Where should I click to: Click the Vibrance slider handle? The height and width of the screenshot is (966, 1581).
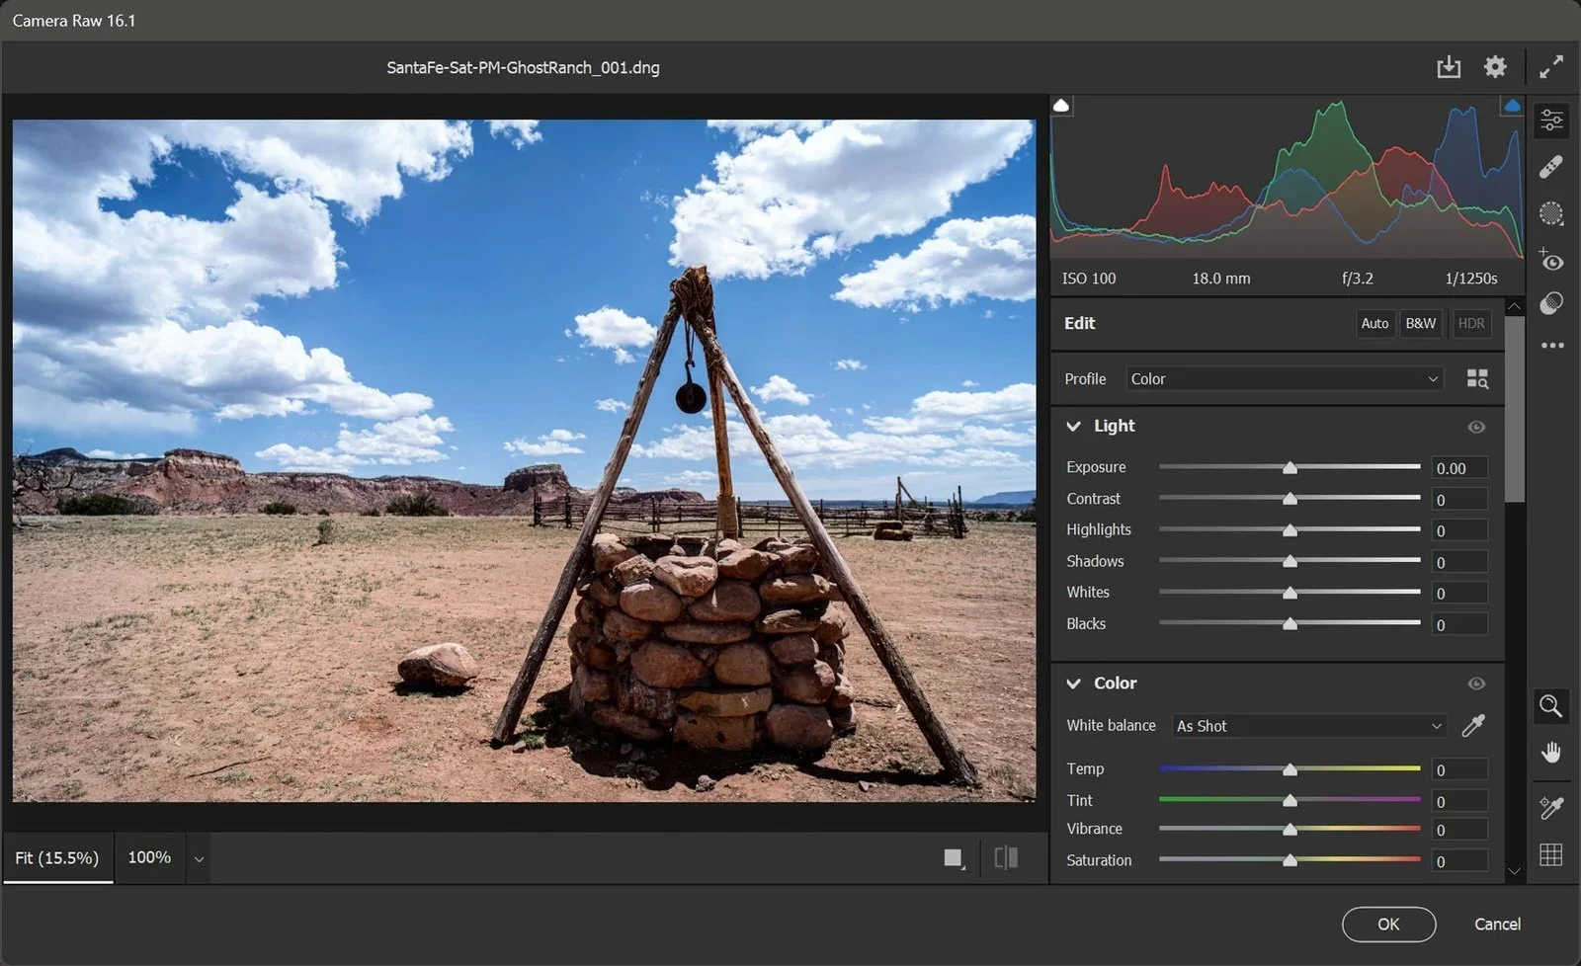click(x=1290, y=830)
